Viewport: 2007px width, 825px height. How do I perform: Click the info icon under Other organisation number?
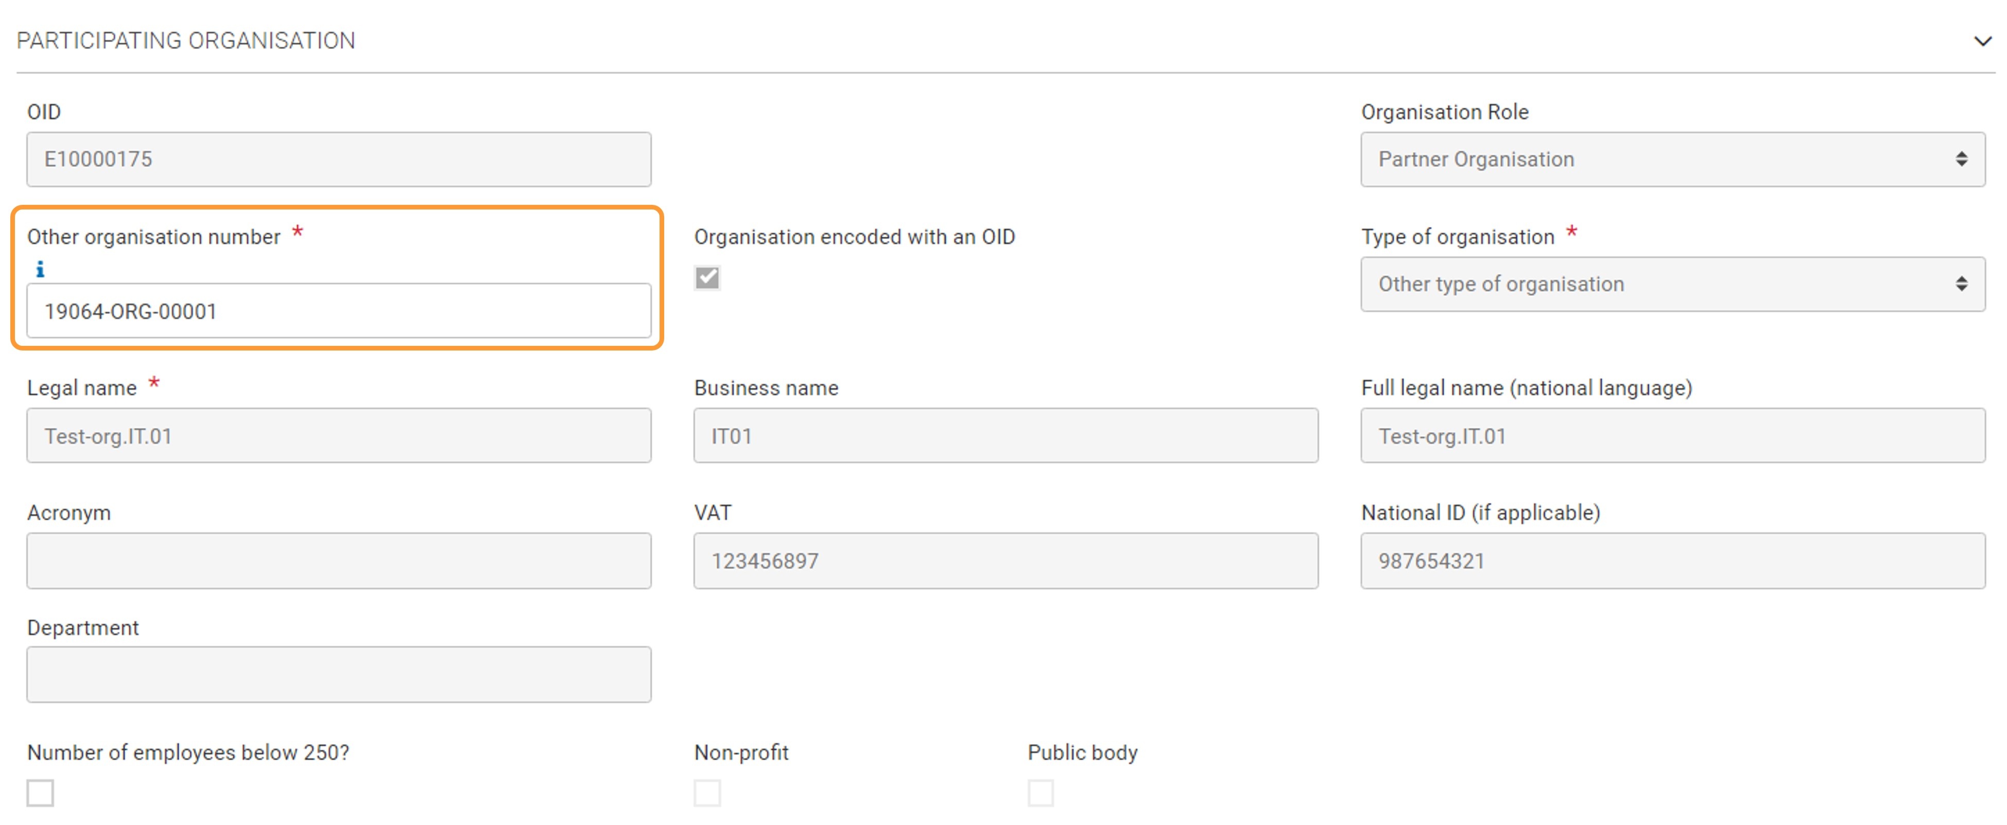(40, 270)
